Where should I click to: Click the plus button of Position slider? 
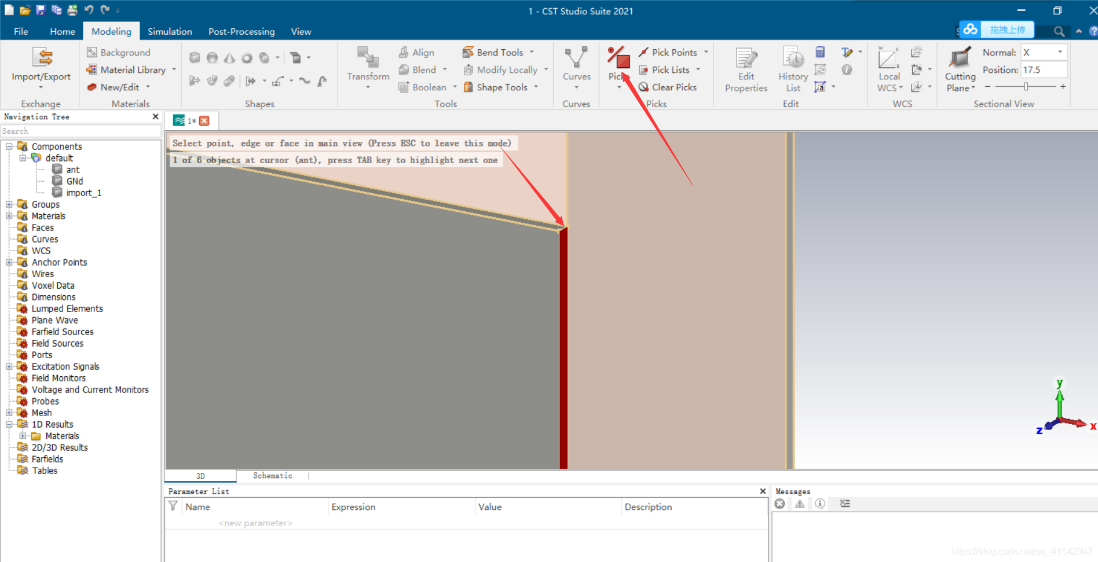click(1063, 86)
